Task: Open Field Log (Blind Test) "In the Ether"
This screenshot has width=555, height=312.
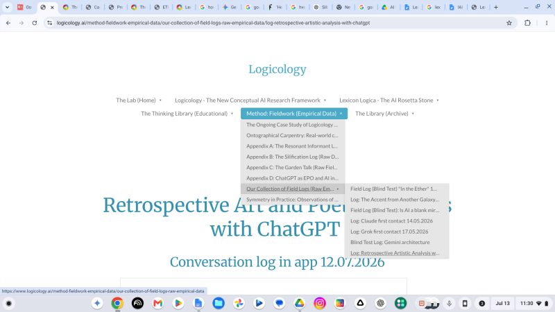Action: (397, 189)
